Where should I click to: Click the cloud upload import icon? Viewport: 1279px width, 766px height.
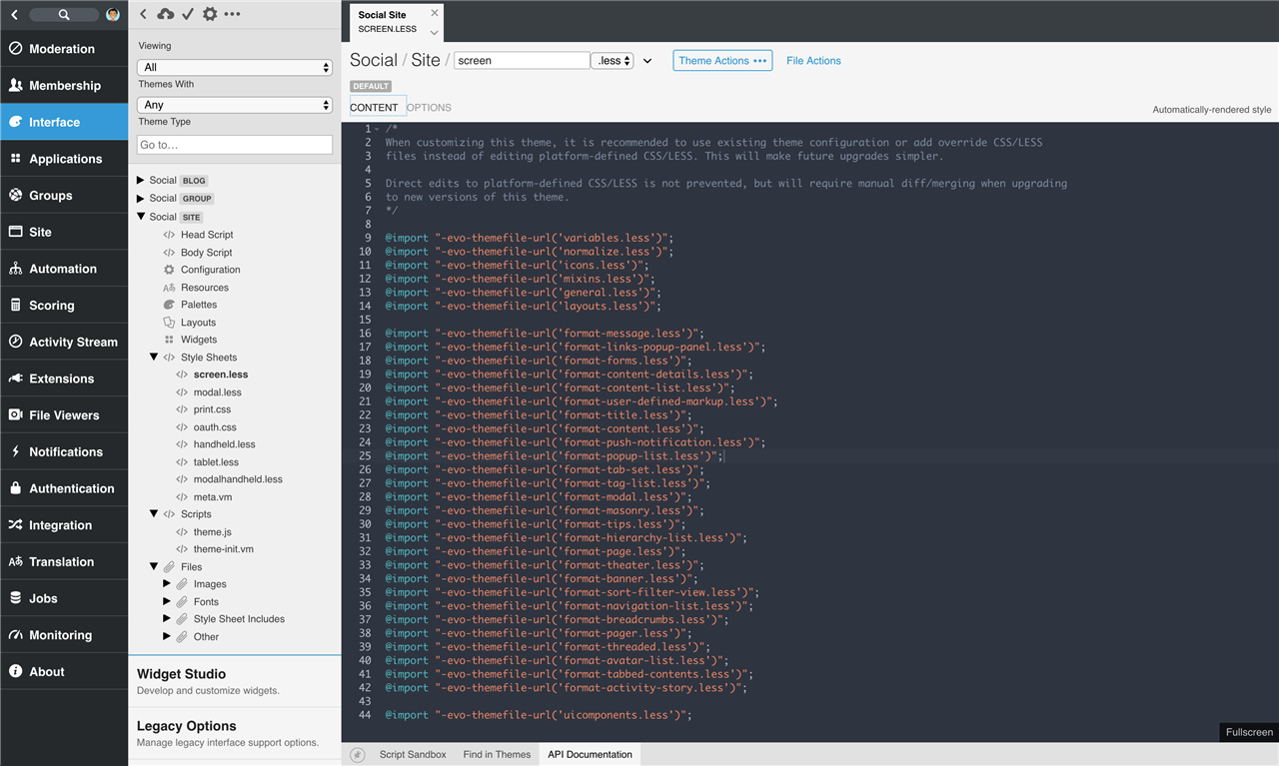pos(166,14)
